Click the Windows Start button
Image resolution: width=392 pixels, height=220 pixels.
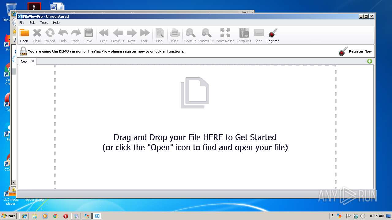(9, 216)
